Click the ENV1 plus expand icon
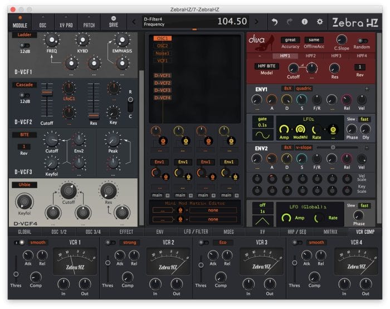Screen dimensions: 390x309 pyautogui.click(x=367, y=89)
